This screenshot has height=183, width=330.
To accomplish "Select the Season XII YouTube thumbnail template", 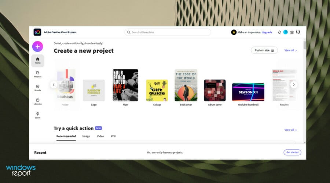I will [x=248, y=92].
